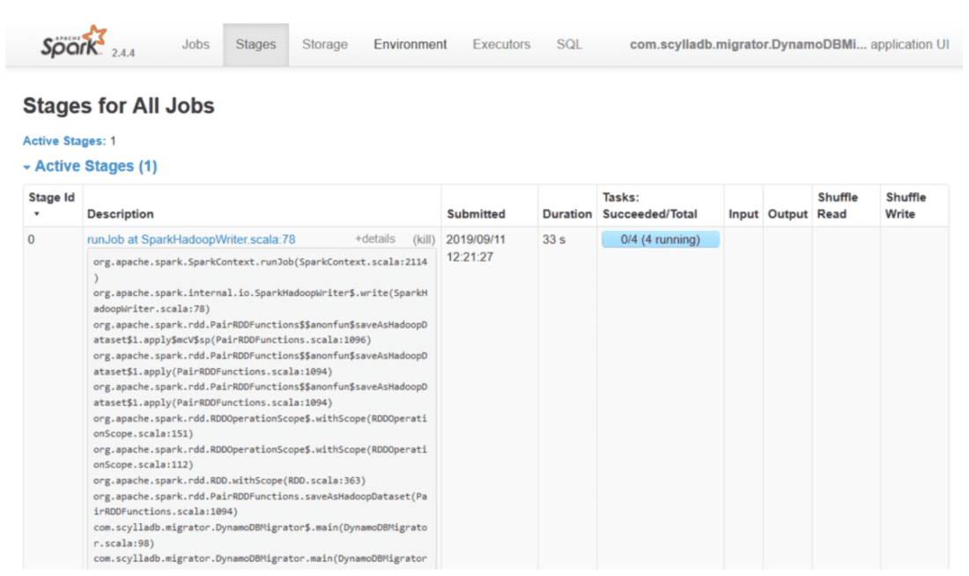Viewport: 969px width, 576px height.
Task: Click the 0/4 running tasks progress bar
Action: click(x=660, y=239)
